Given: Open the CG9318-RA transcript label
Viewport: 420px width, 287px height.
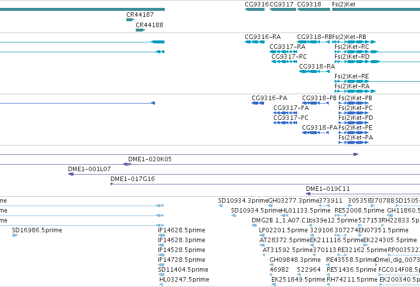Looking at the screenshot, I should click(317, 67).
